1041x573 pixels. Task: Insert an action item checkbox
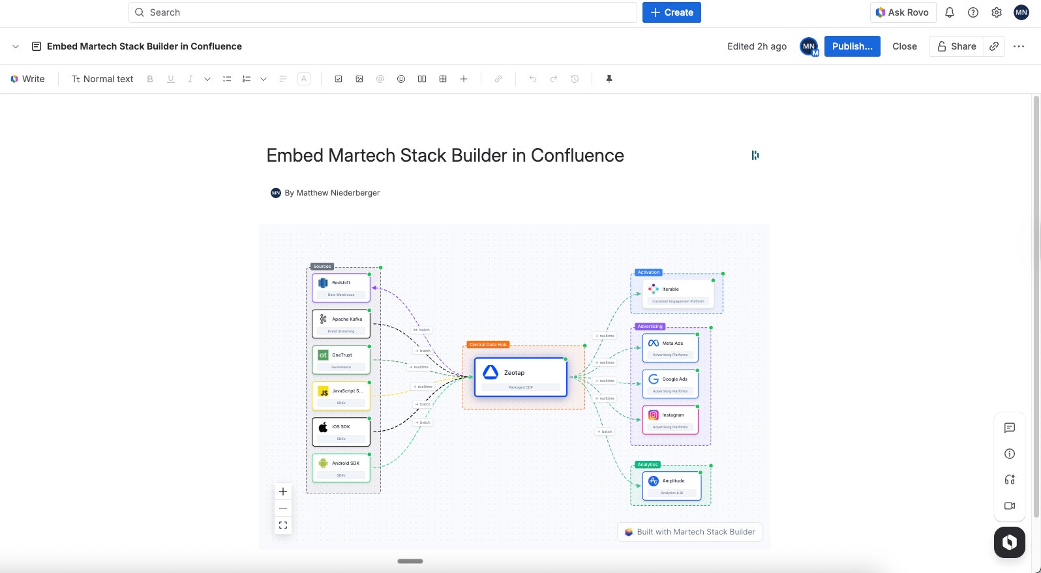[339, 79]
